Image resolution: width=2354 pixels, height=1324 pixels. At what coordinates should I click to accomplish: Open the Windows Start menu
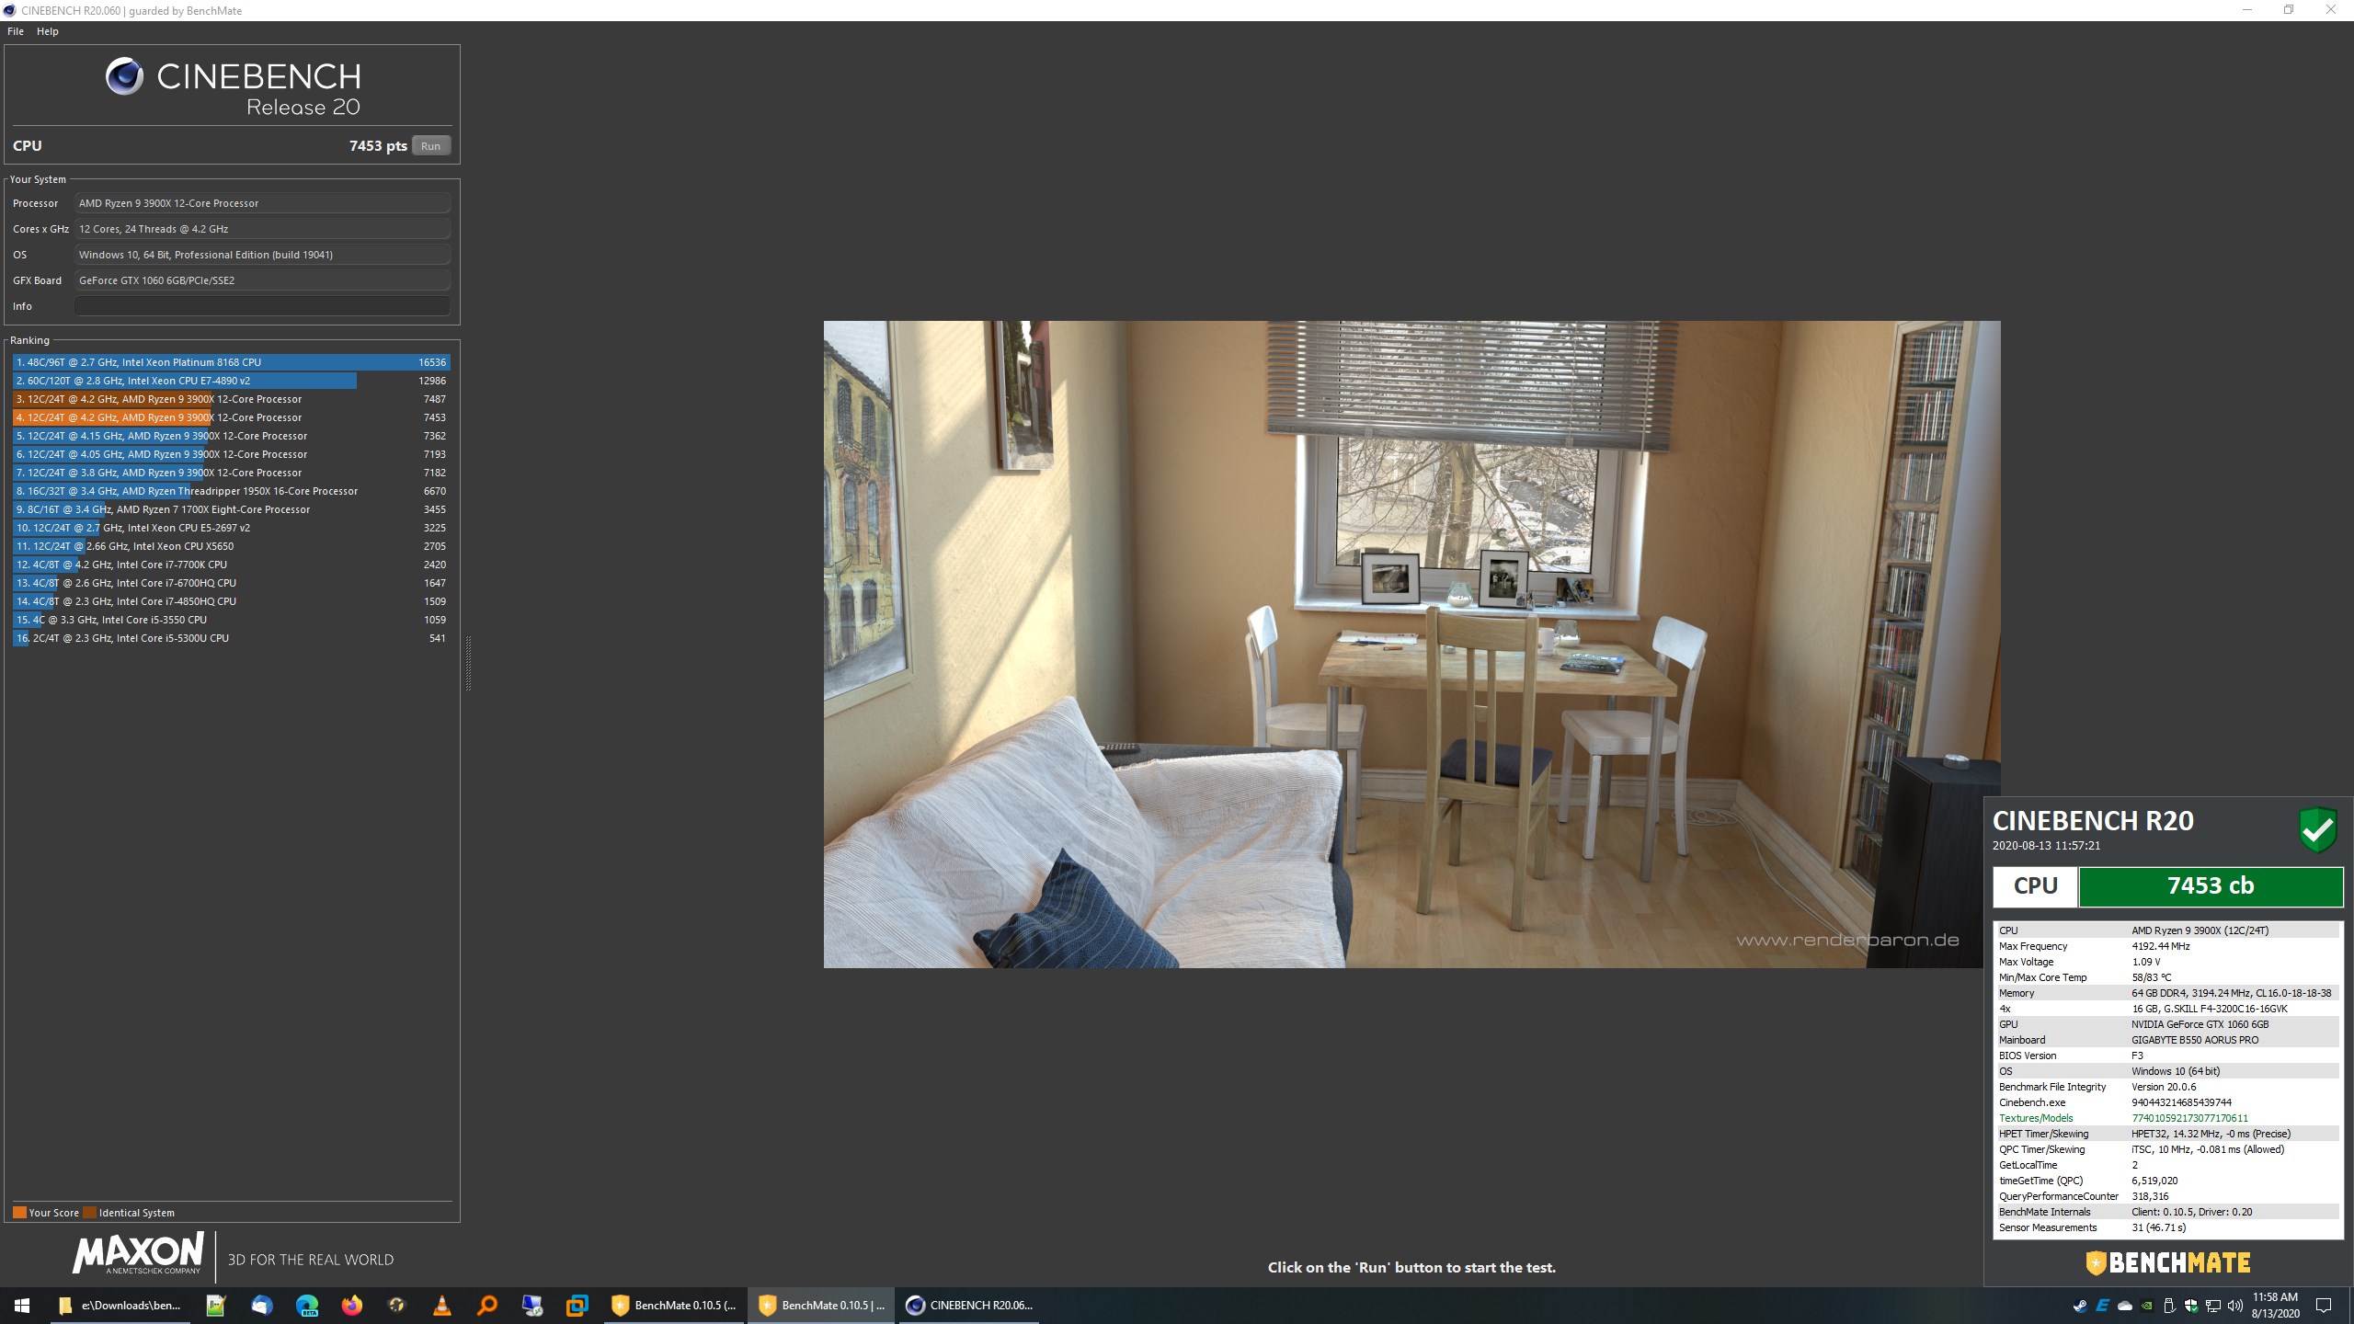(x=22, y=1305)
